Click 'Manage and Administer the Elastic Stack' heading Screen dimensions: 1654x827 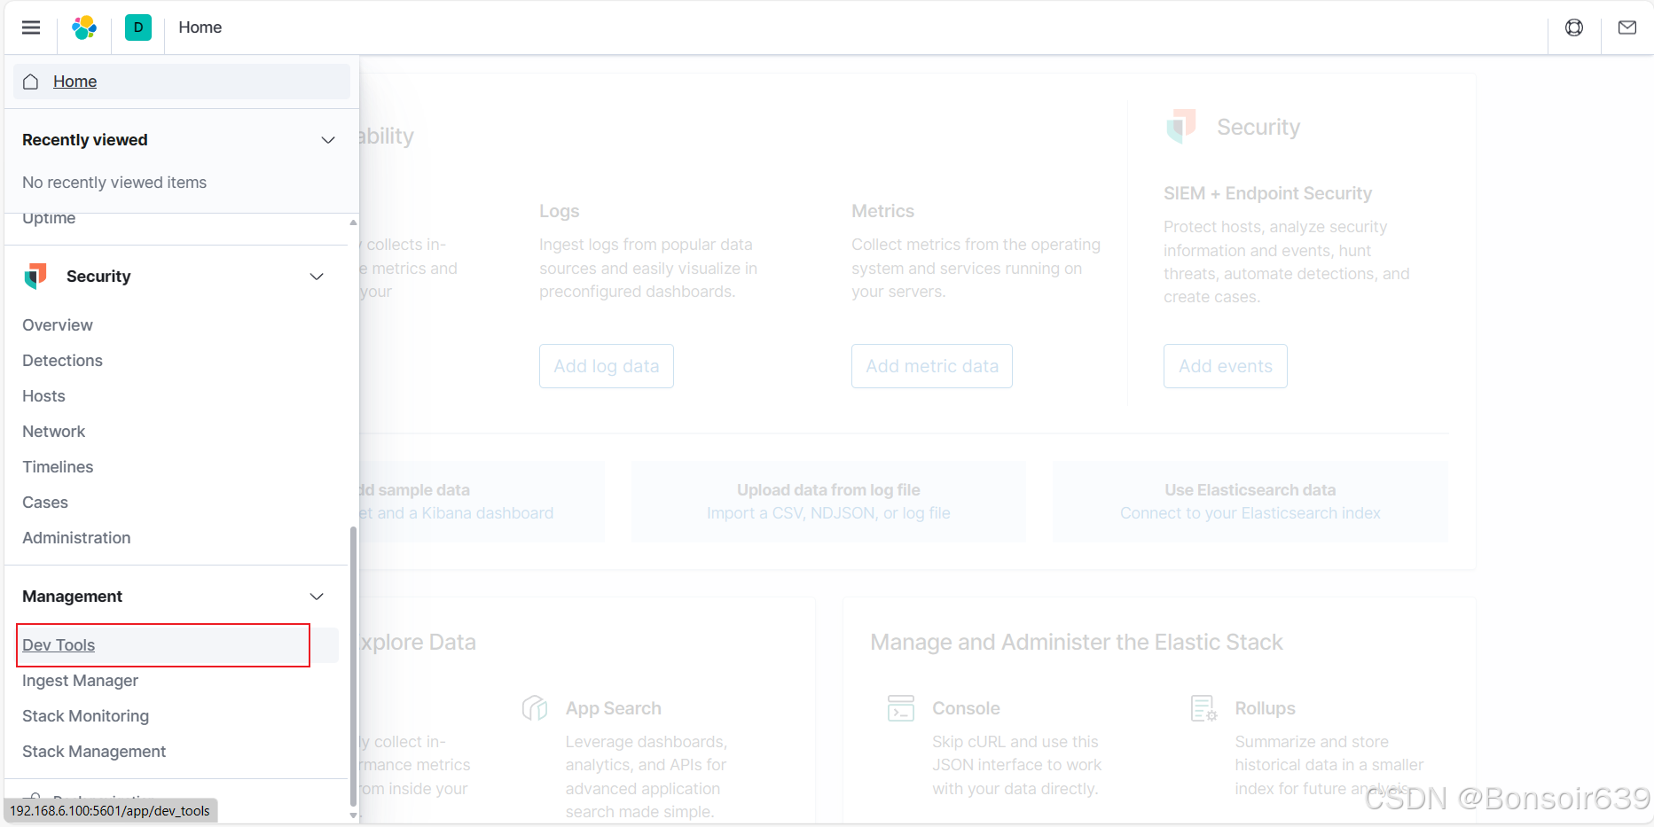1077,642
